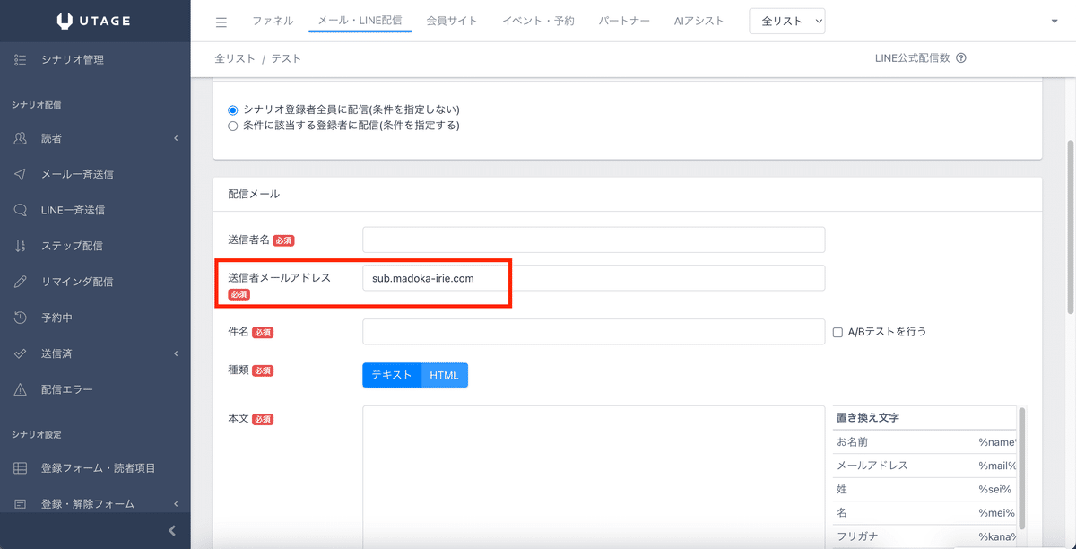This screenshot has height=549, width=1076.
Task: Click the 送信者名 input field
Action: (594, 240)
